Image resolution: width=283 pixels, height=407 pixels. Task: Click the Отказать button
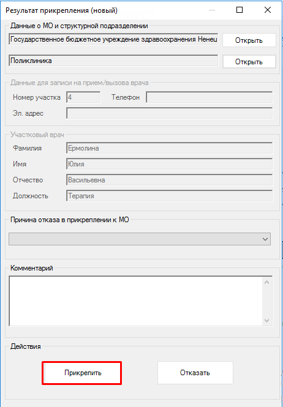195,373
